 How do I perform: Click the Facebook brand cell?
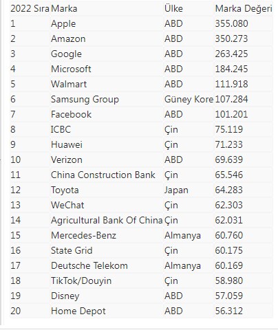click(x=71, y=114)
